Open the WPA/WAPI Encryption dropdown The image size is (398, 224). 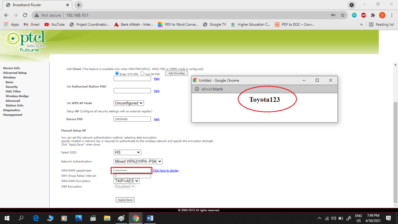click(126, 181)
